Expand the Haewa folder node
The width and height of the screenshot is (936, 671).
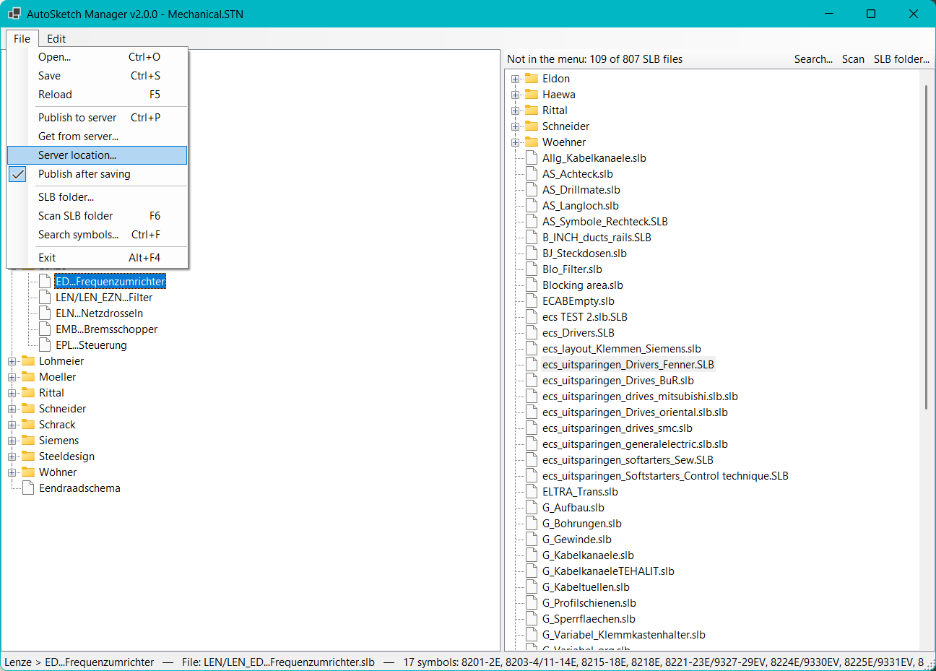click(x=516, y=95)
